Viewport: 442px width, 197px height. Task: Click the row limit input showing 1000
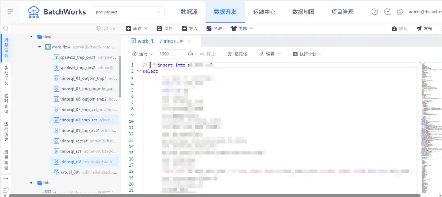click(x=171, y=54)
